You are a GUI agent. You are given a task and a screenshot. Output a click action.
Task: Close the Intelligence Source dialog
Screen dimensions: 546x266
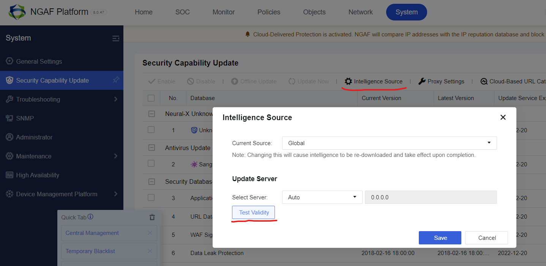coord(503,117)
